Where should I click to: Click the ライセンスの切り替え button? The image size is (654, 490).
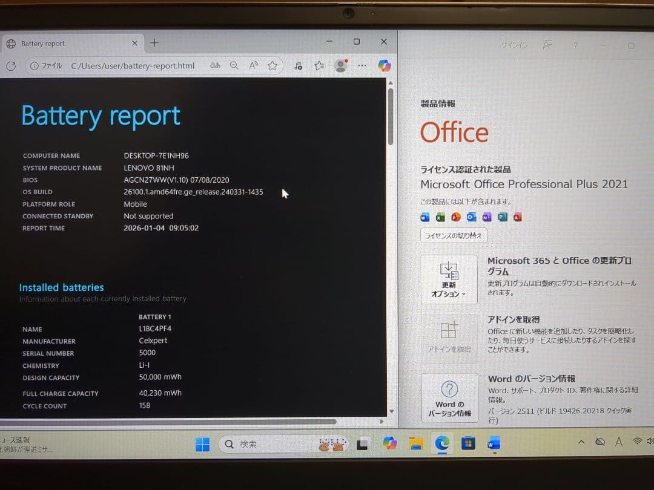coord(453,235)
